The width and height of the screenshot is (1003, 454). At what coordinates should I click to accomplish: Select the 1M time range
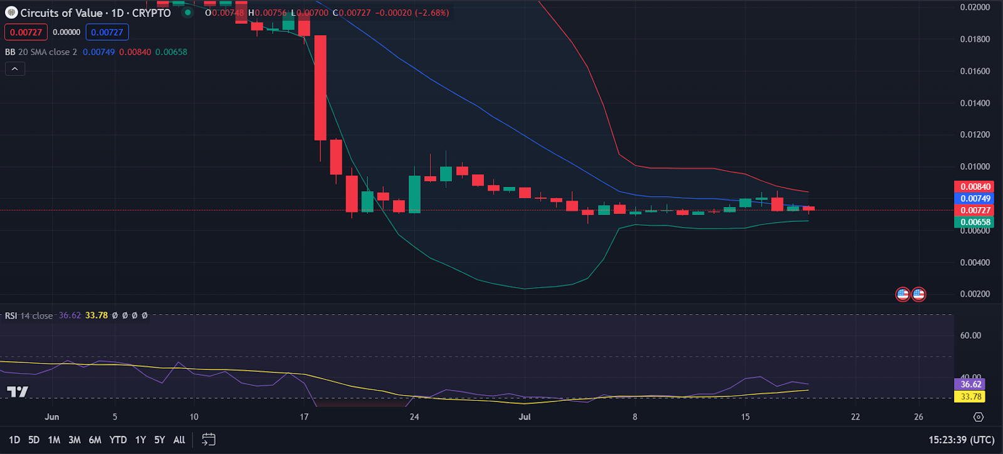[x=54, y=440]
